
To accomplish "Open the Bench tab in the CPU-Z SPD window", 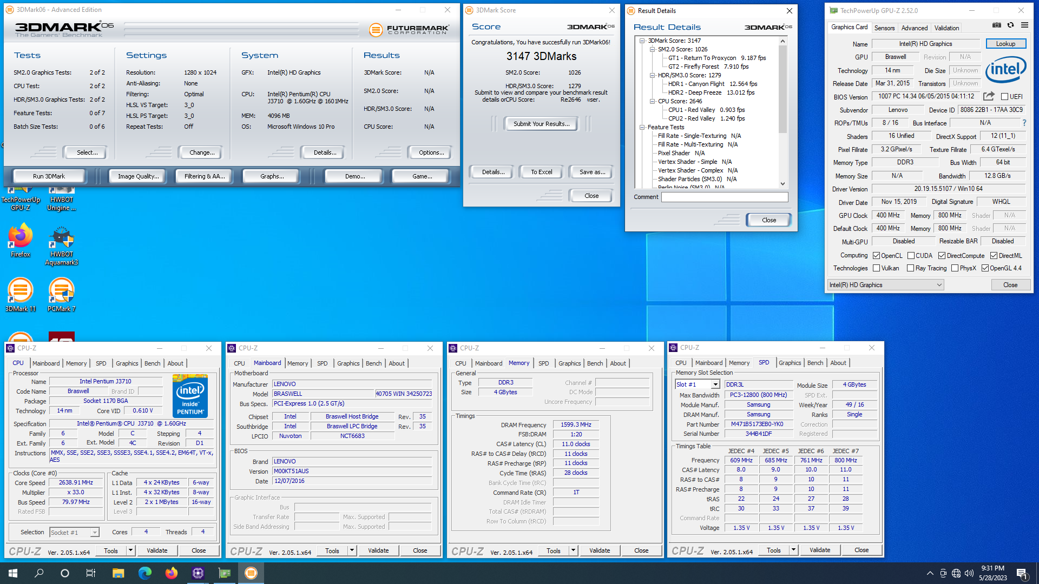I will pos(815,363).
